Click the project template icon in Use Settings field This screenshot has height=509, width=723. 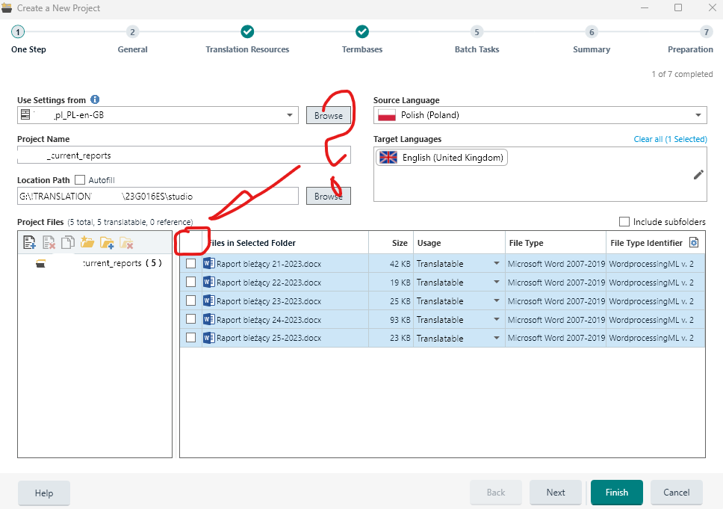point(25,114)
